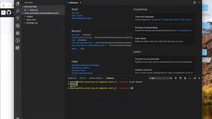Click the Git history icon in activity bar
This screenshot has width=212, height=119.
[x=18, y=40]
